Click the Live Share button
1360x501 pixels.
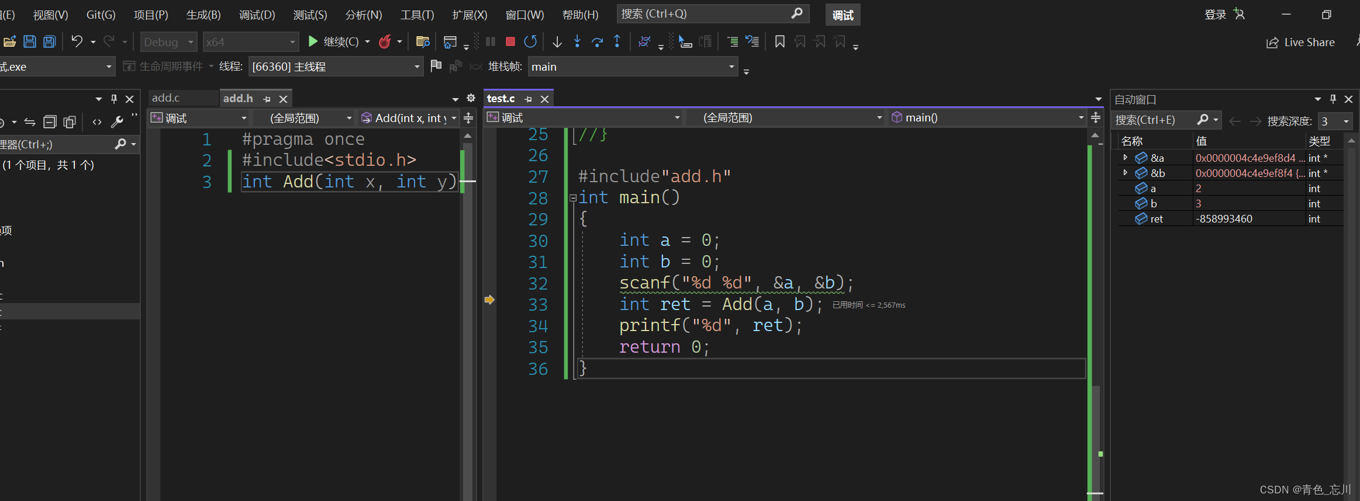[1301, 42]
